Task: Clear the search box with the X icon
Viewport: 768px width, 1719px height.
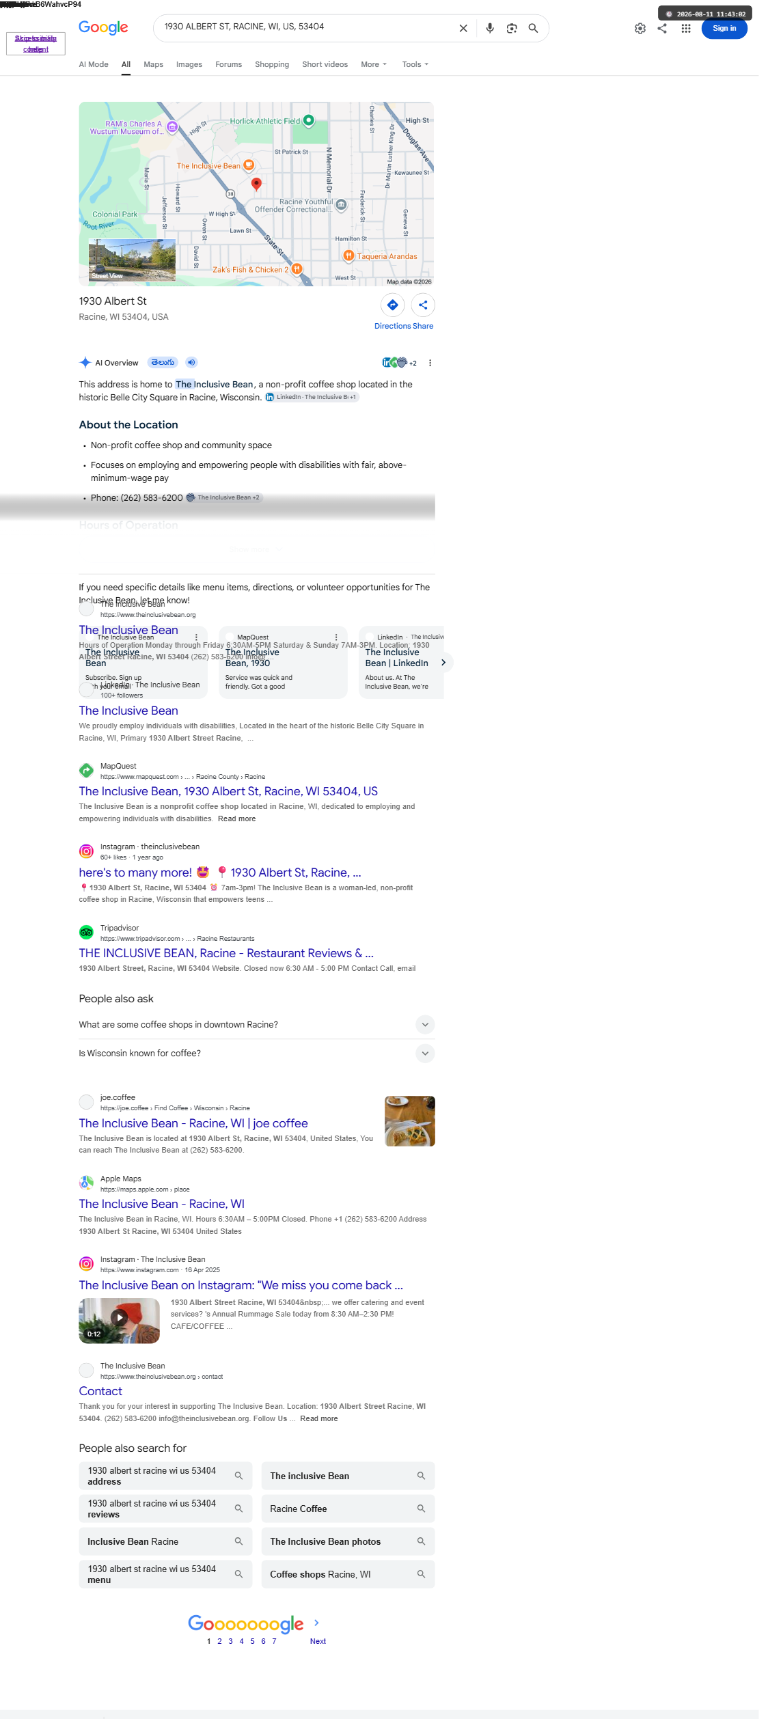Action: 463,28
